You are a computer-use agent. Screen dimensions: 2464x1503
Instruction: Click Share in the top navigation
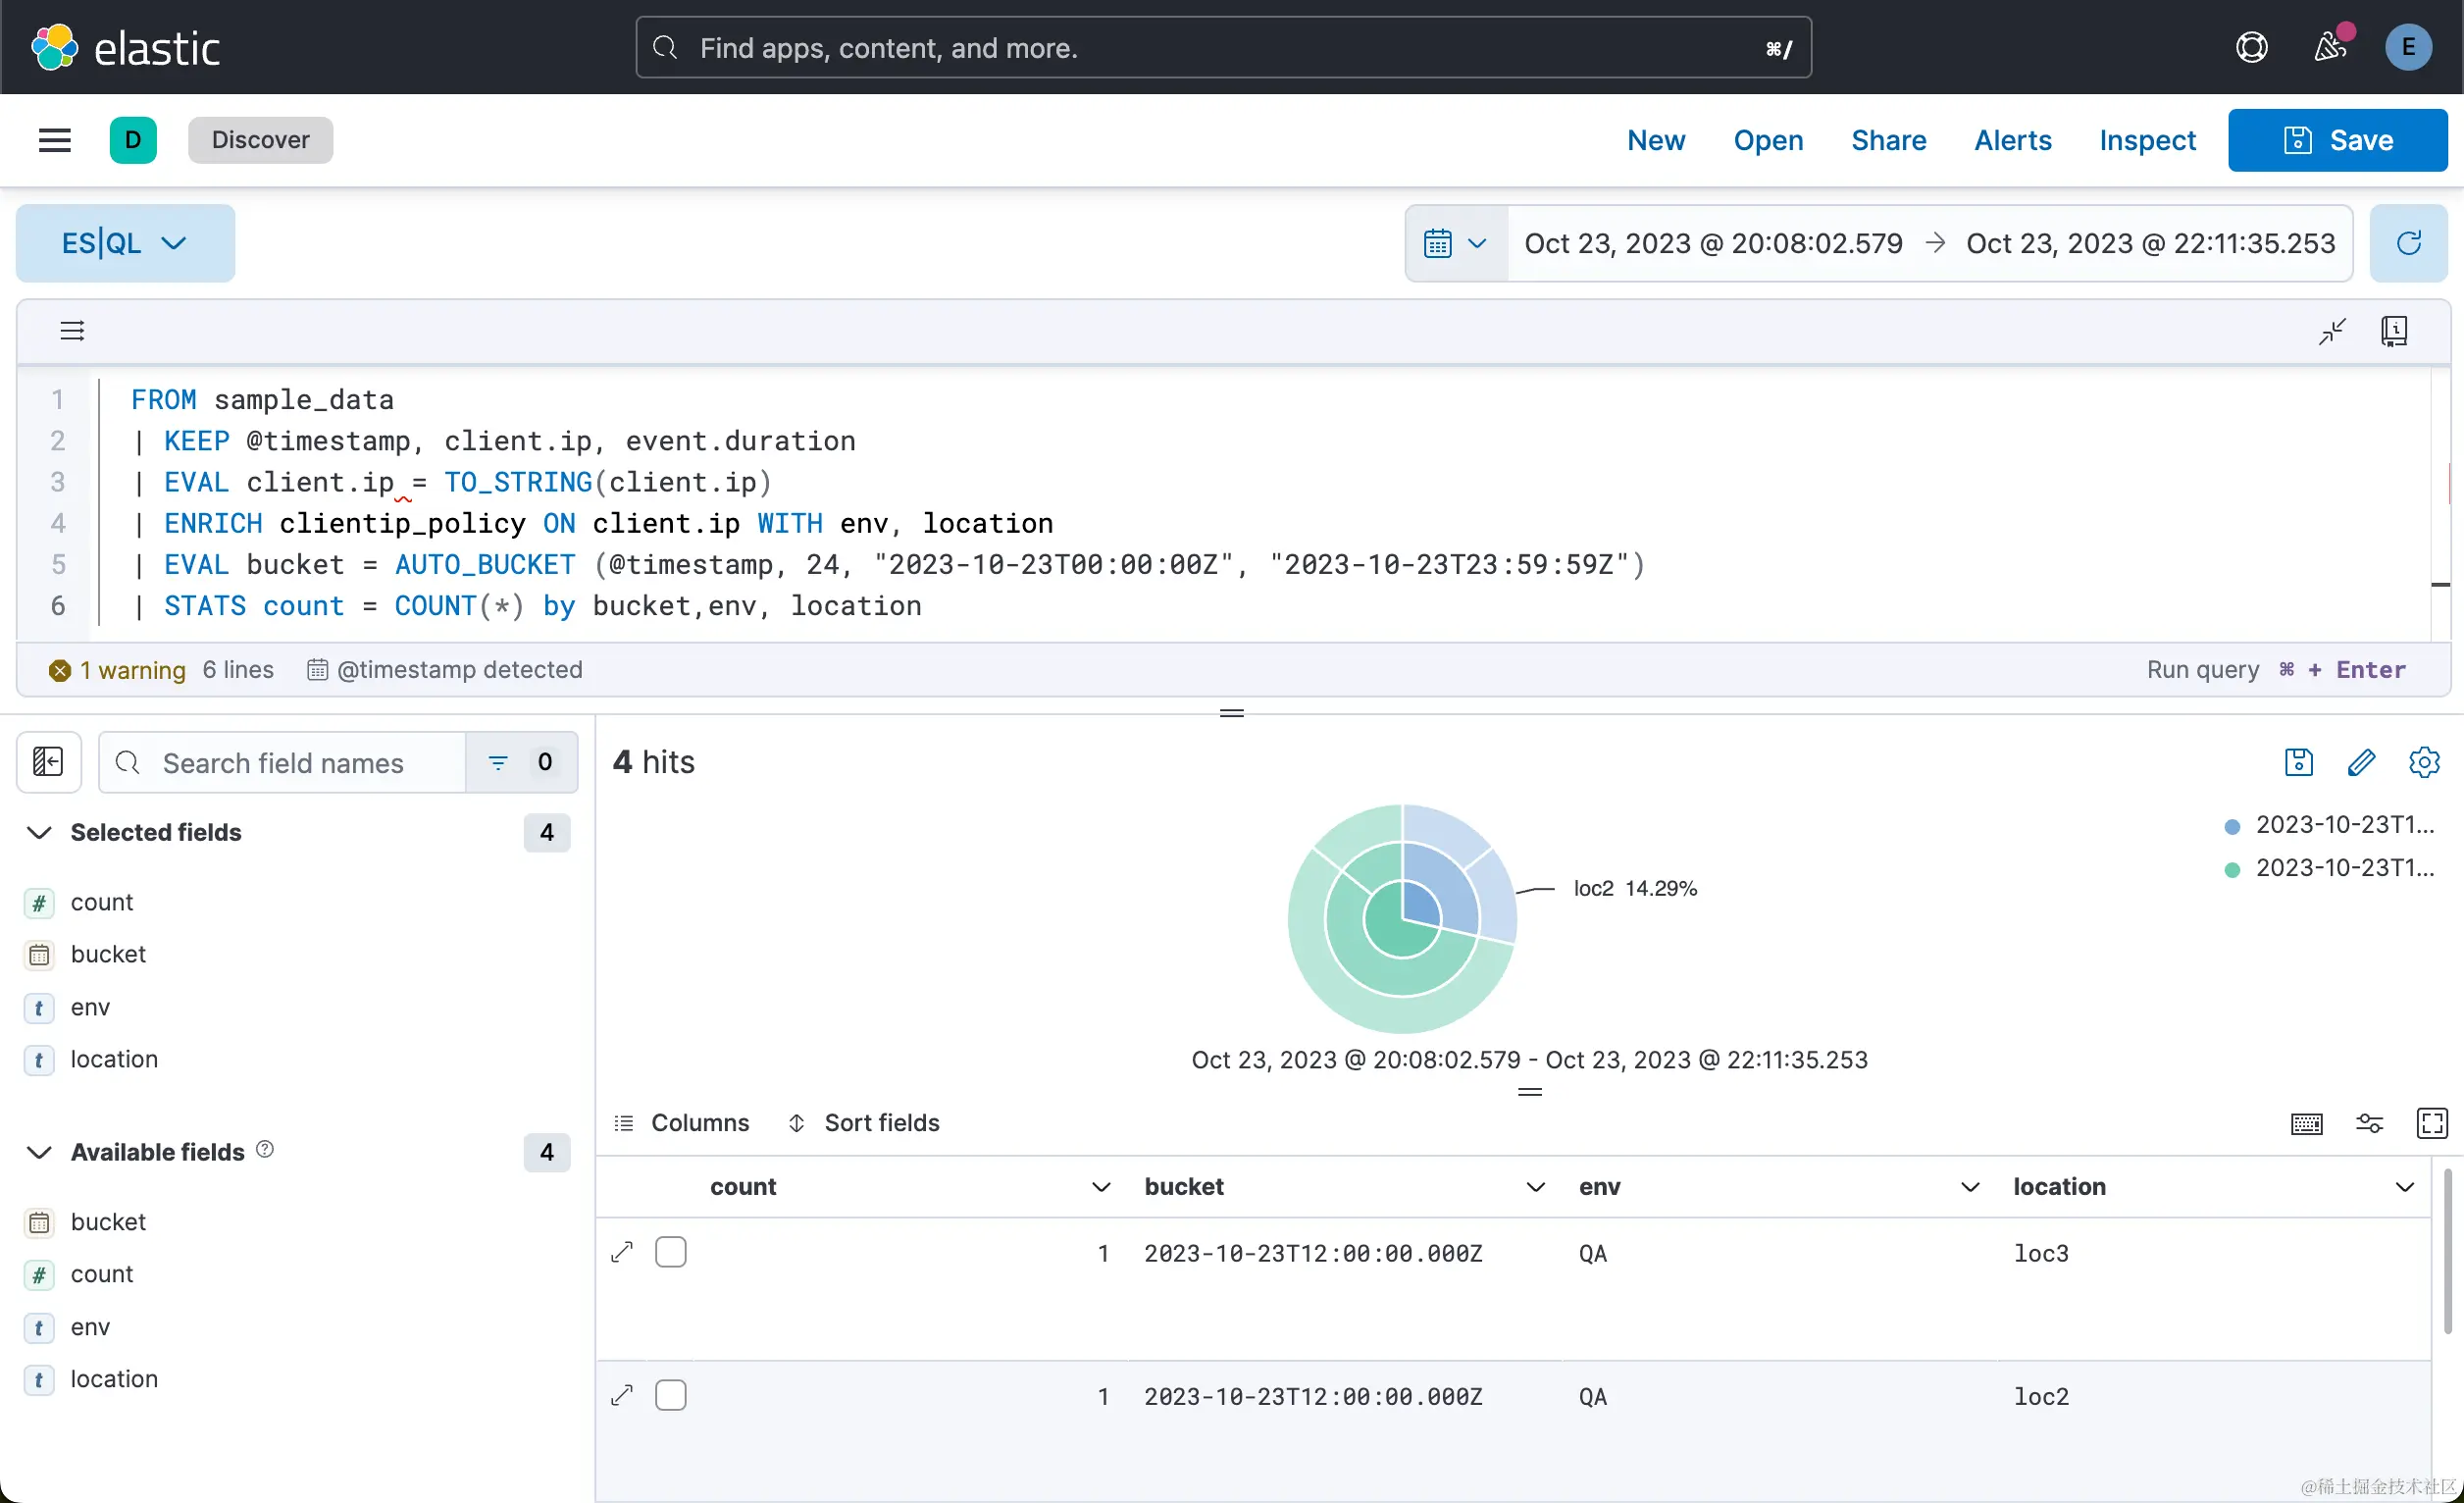(1888, 140)
